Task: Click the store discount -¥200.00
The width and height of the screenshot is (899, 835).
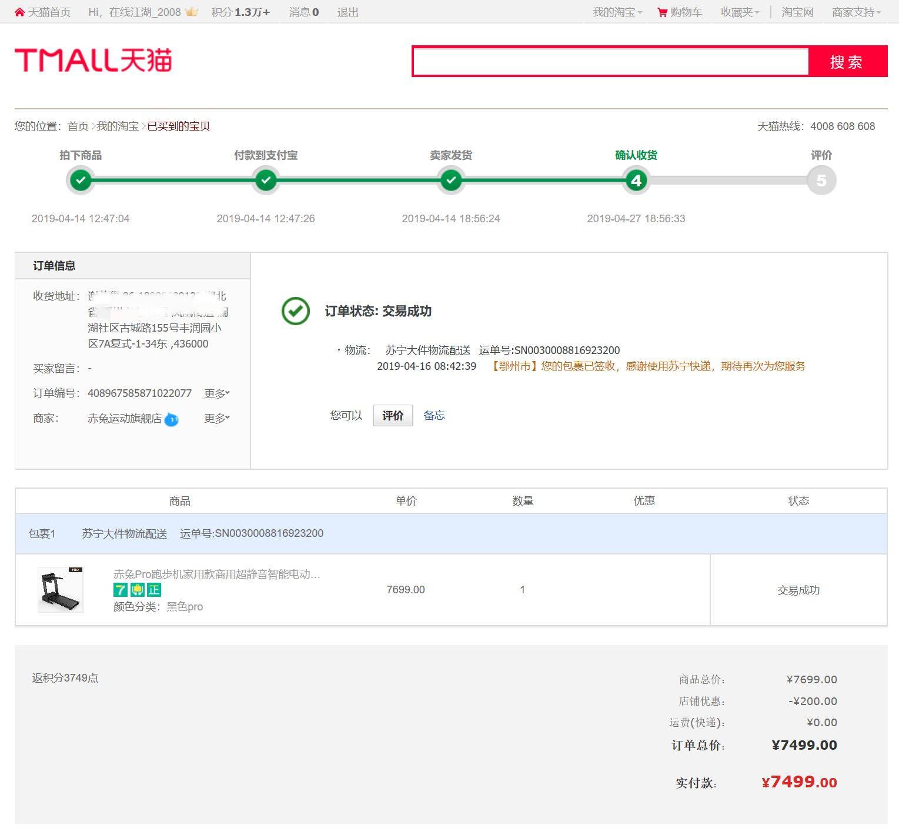Action: [813, 702]
